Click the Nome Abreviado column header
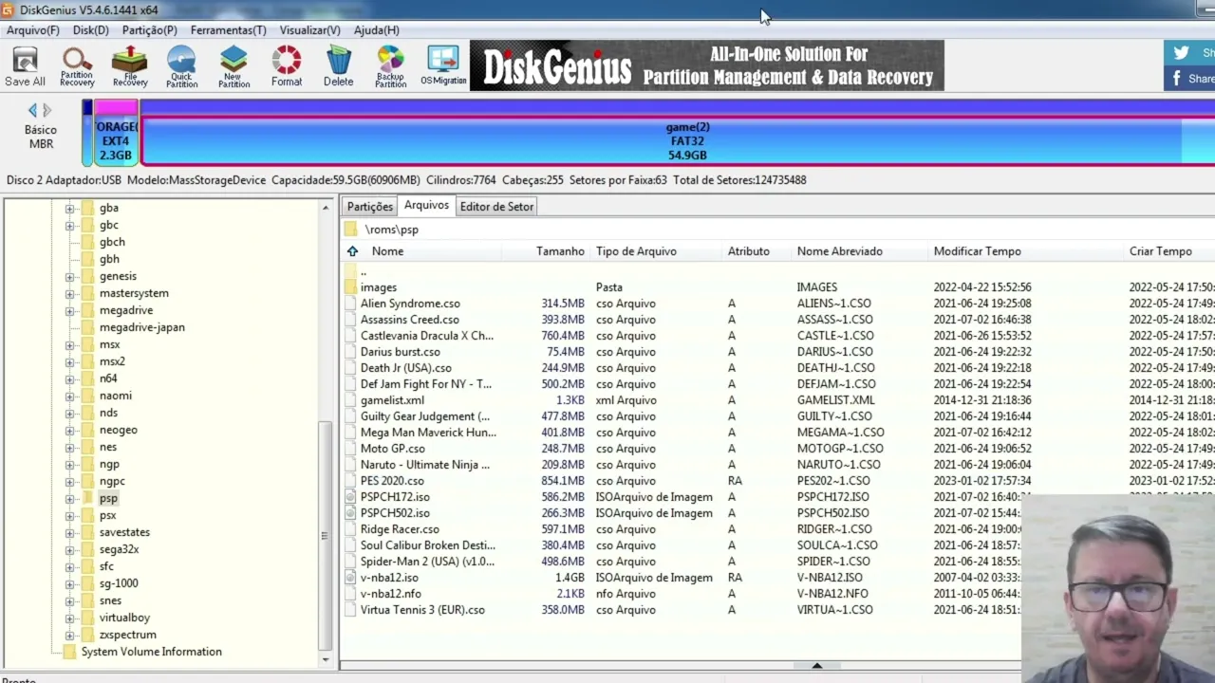The width and height of the screenshot is (1215, 683). (840, 251)
